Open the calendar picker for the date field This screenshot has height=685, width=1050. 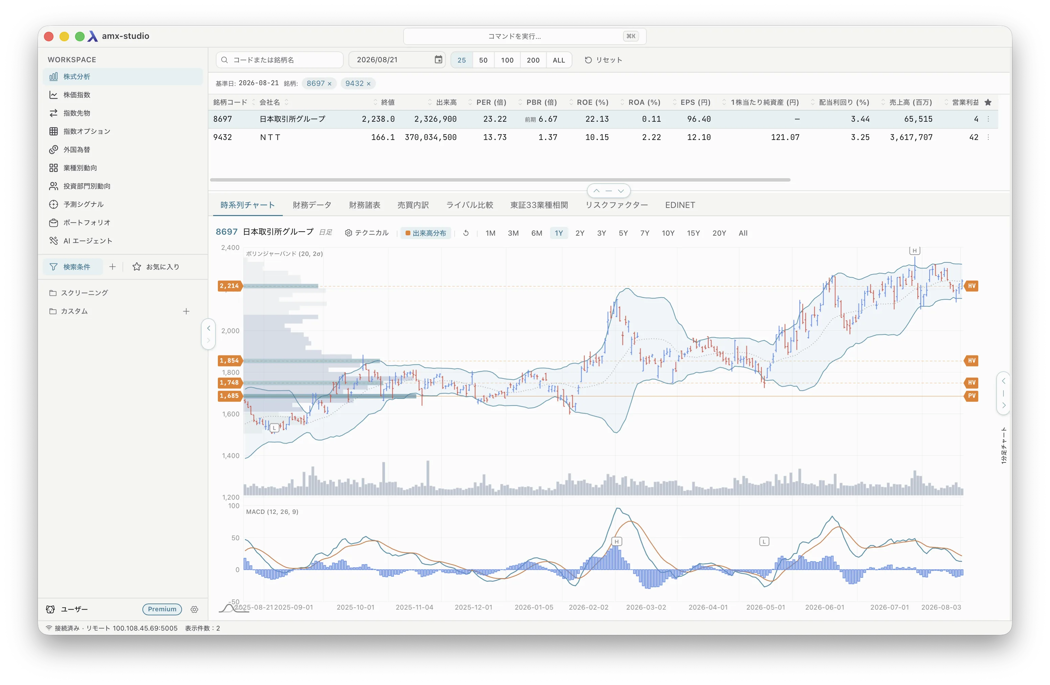pos(438,60)
